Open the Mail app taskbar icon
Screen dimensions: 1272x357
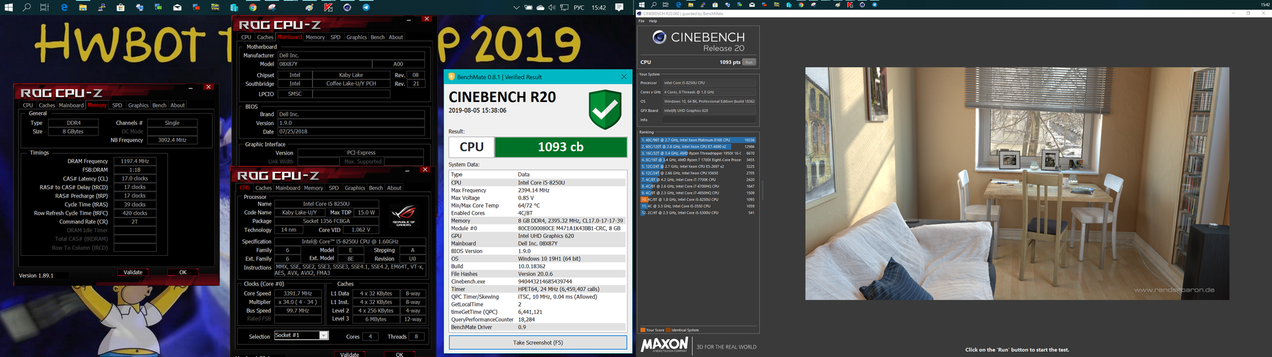[x=178, y=8]
